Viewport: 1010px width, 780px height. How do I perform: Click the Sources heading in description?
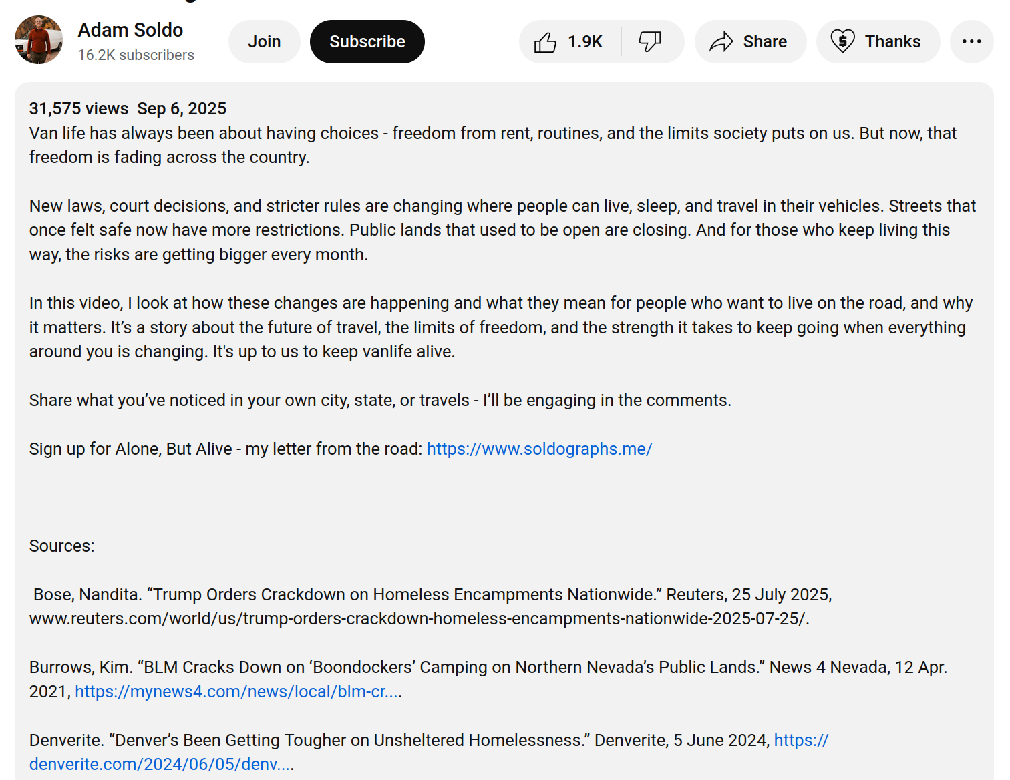61,546
